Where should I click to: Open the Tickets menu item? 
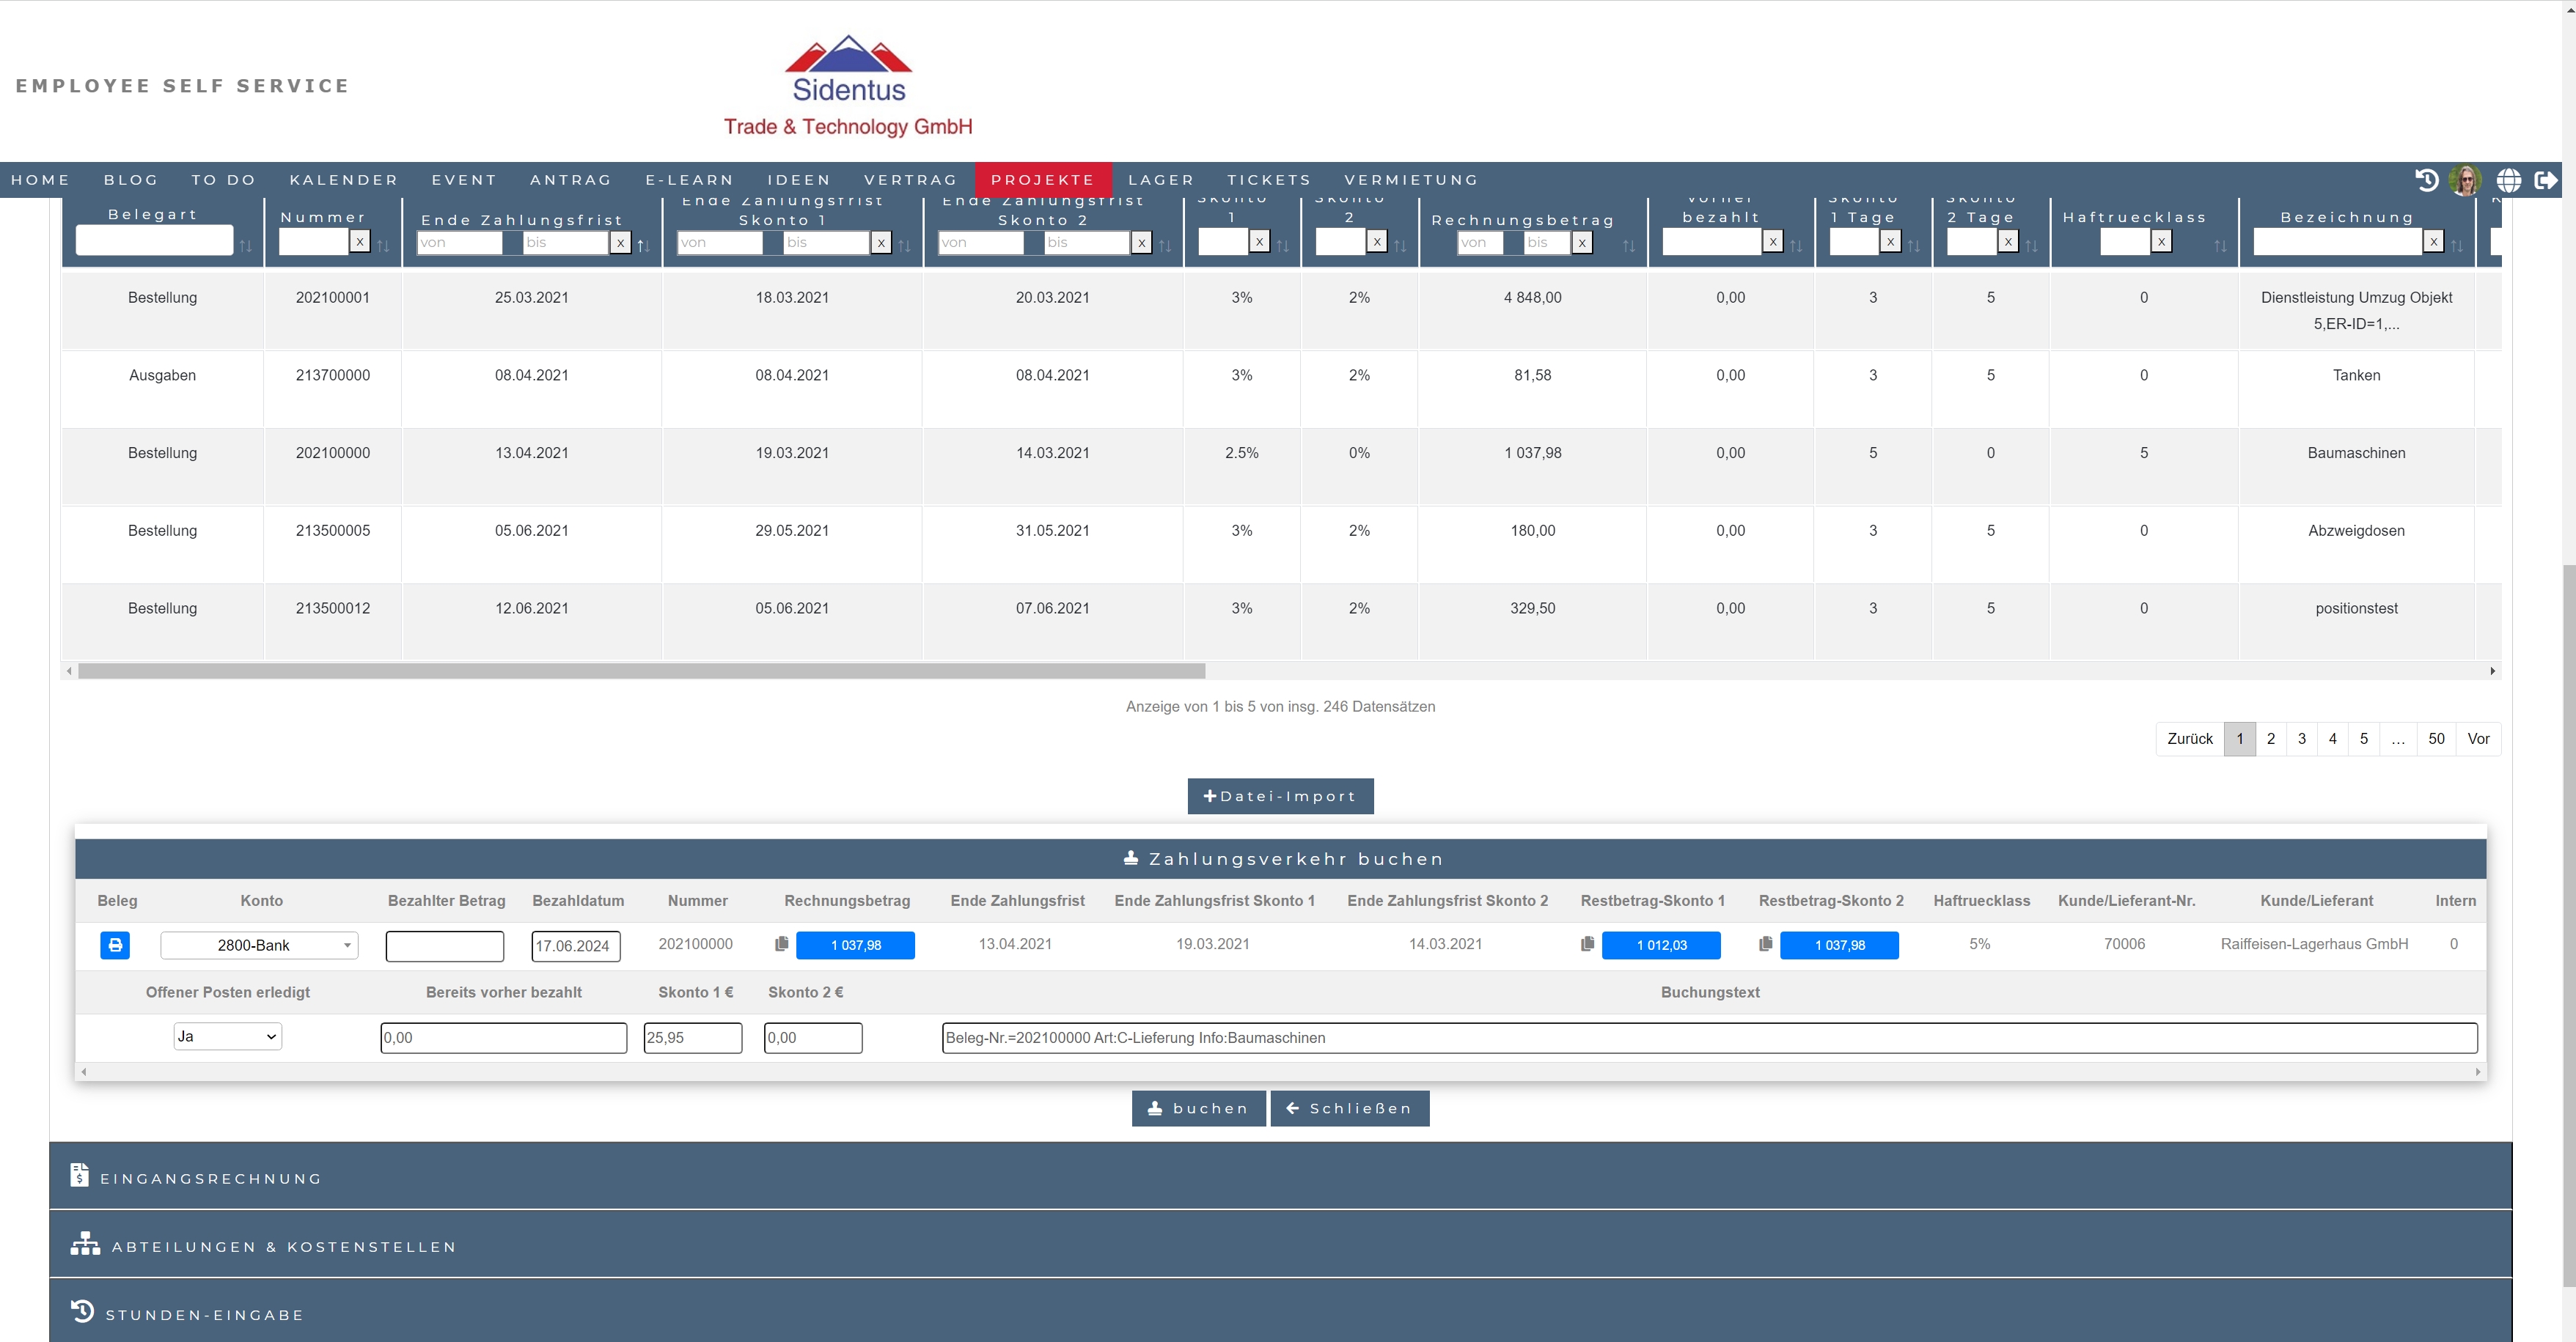(1268, 180)
